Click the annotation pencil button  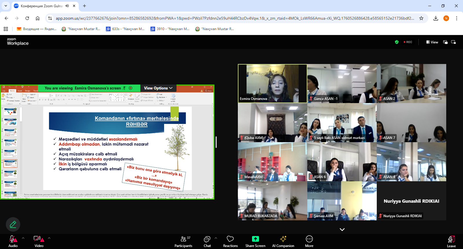(x=13, y=224)
